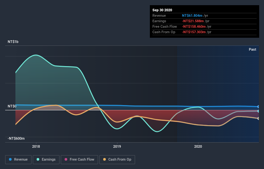Image resolution: width=264 pixels, height=169 pixels.
Task: Click the NT$1b y-axis label
Action: click(13, 42)
